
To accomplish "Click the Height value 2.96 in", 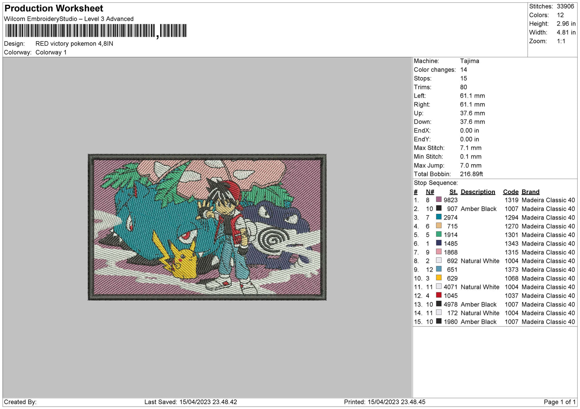I will [566, 24].
